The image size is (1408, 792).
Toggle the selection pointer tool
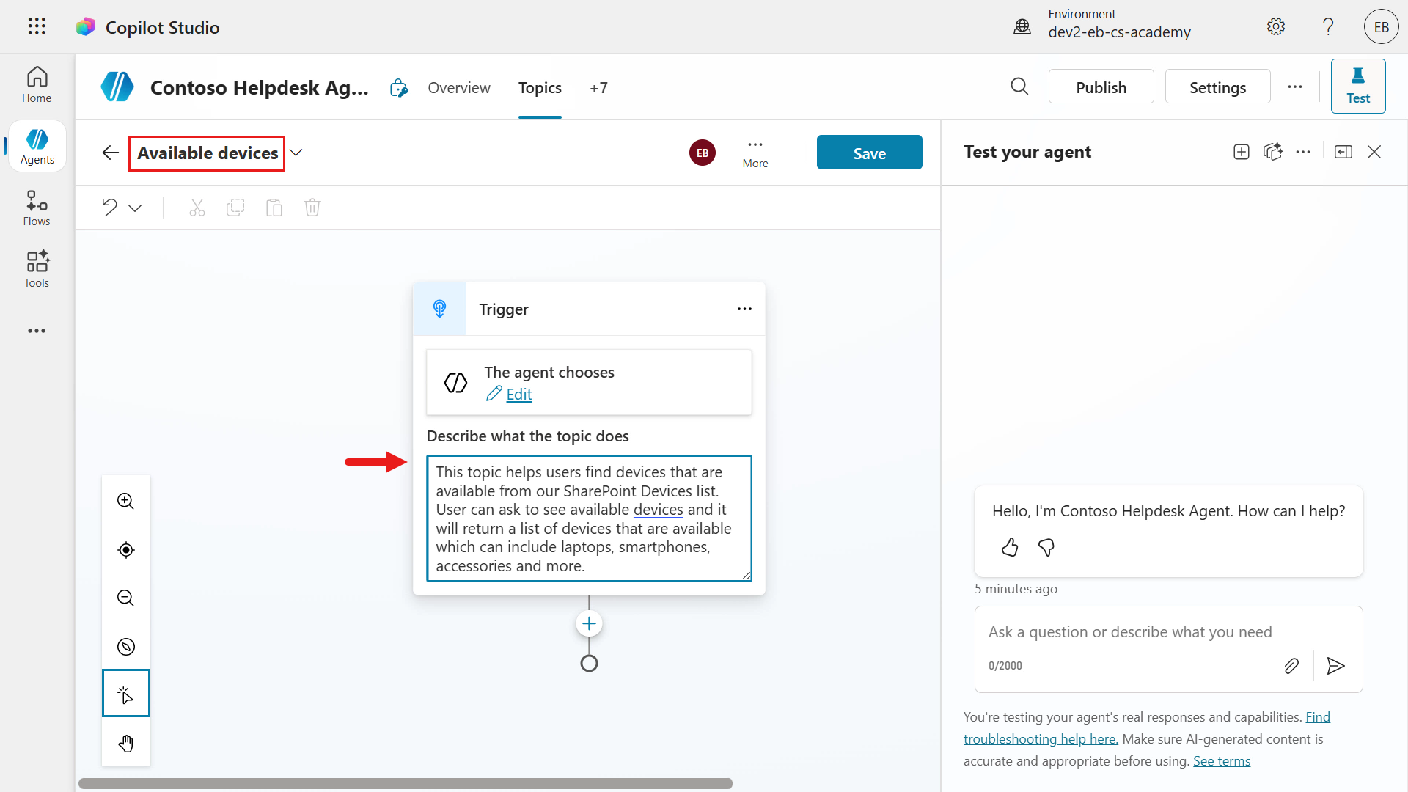pos(125,694)
